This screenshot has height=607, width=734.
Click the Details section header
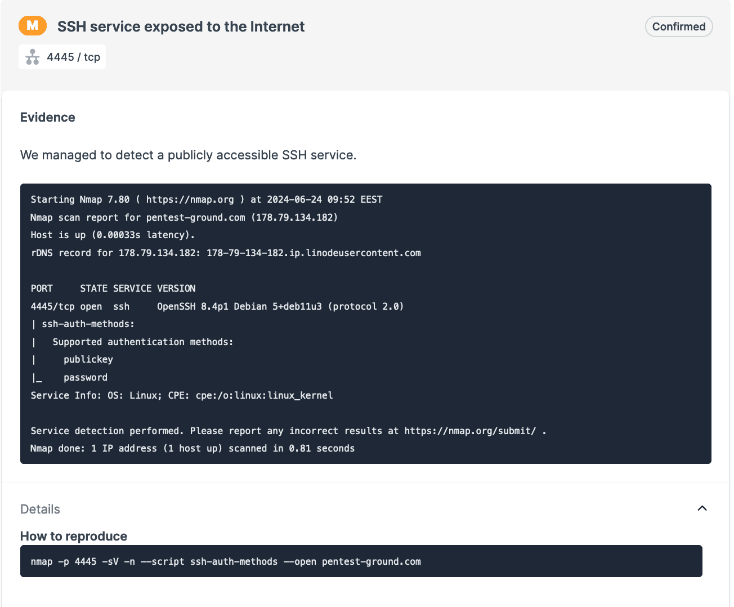[x=40, y=509]
